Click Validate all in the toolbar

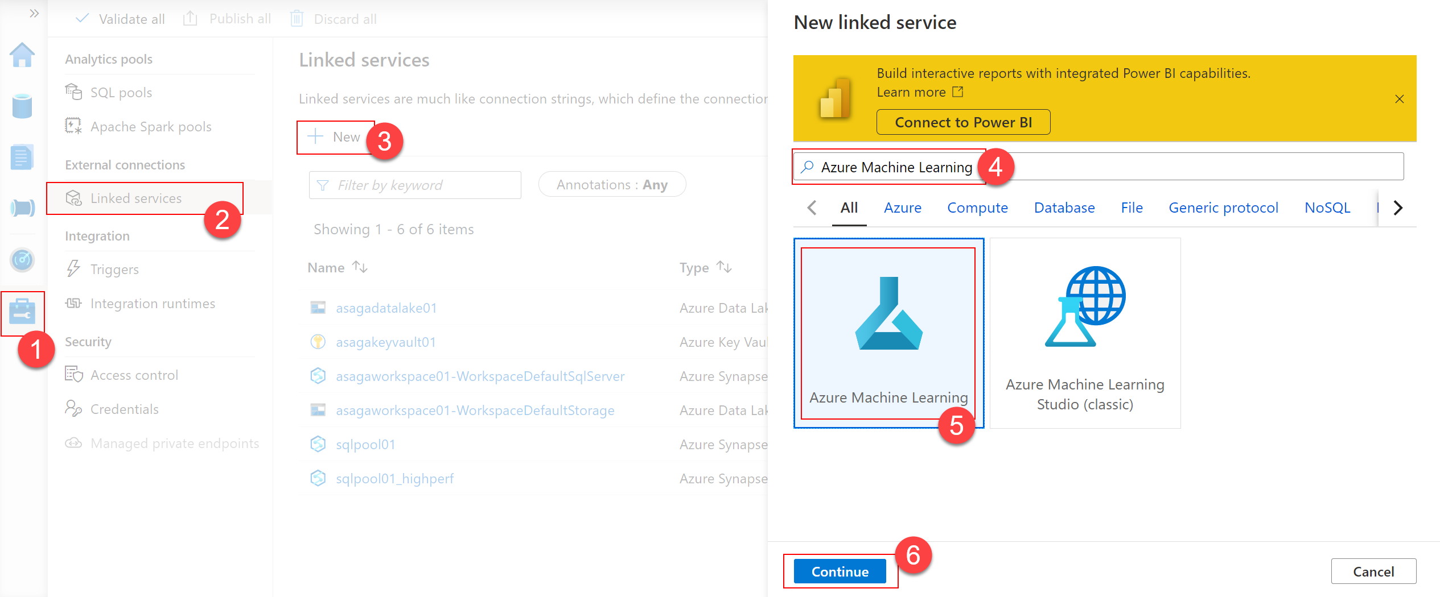(120, 19)
